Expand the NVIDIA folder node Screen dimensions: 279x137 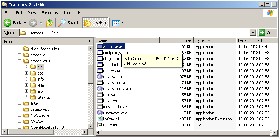click(x=20, y=121)
